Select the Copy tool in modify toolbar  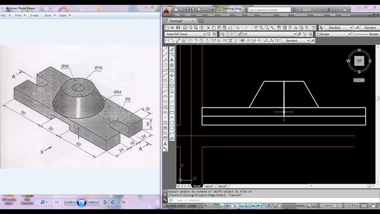[x=172, y=54]
